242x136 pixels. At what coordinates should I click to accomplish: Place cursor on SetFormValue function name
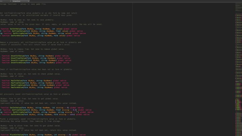17,36
